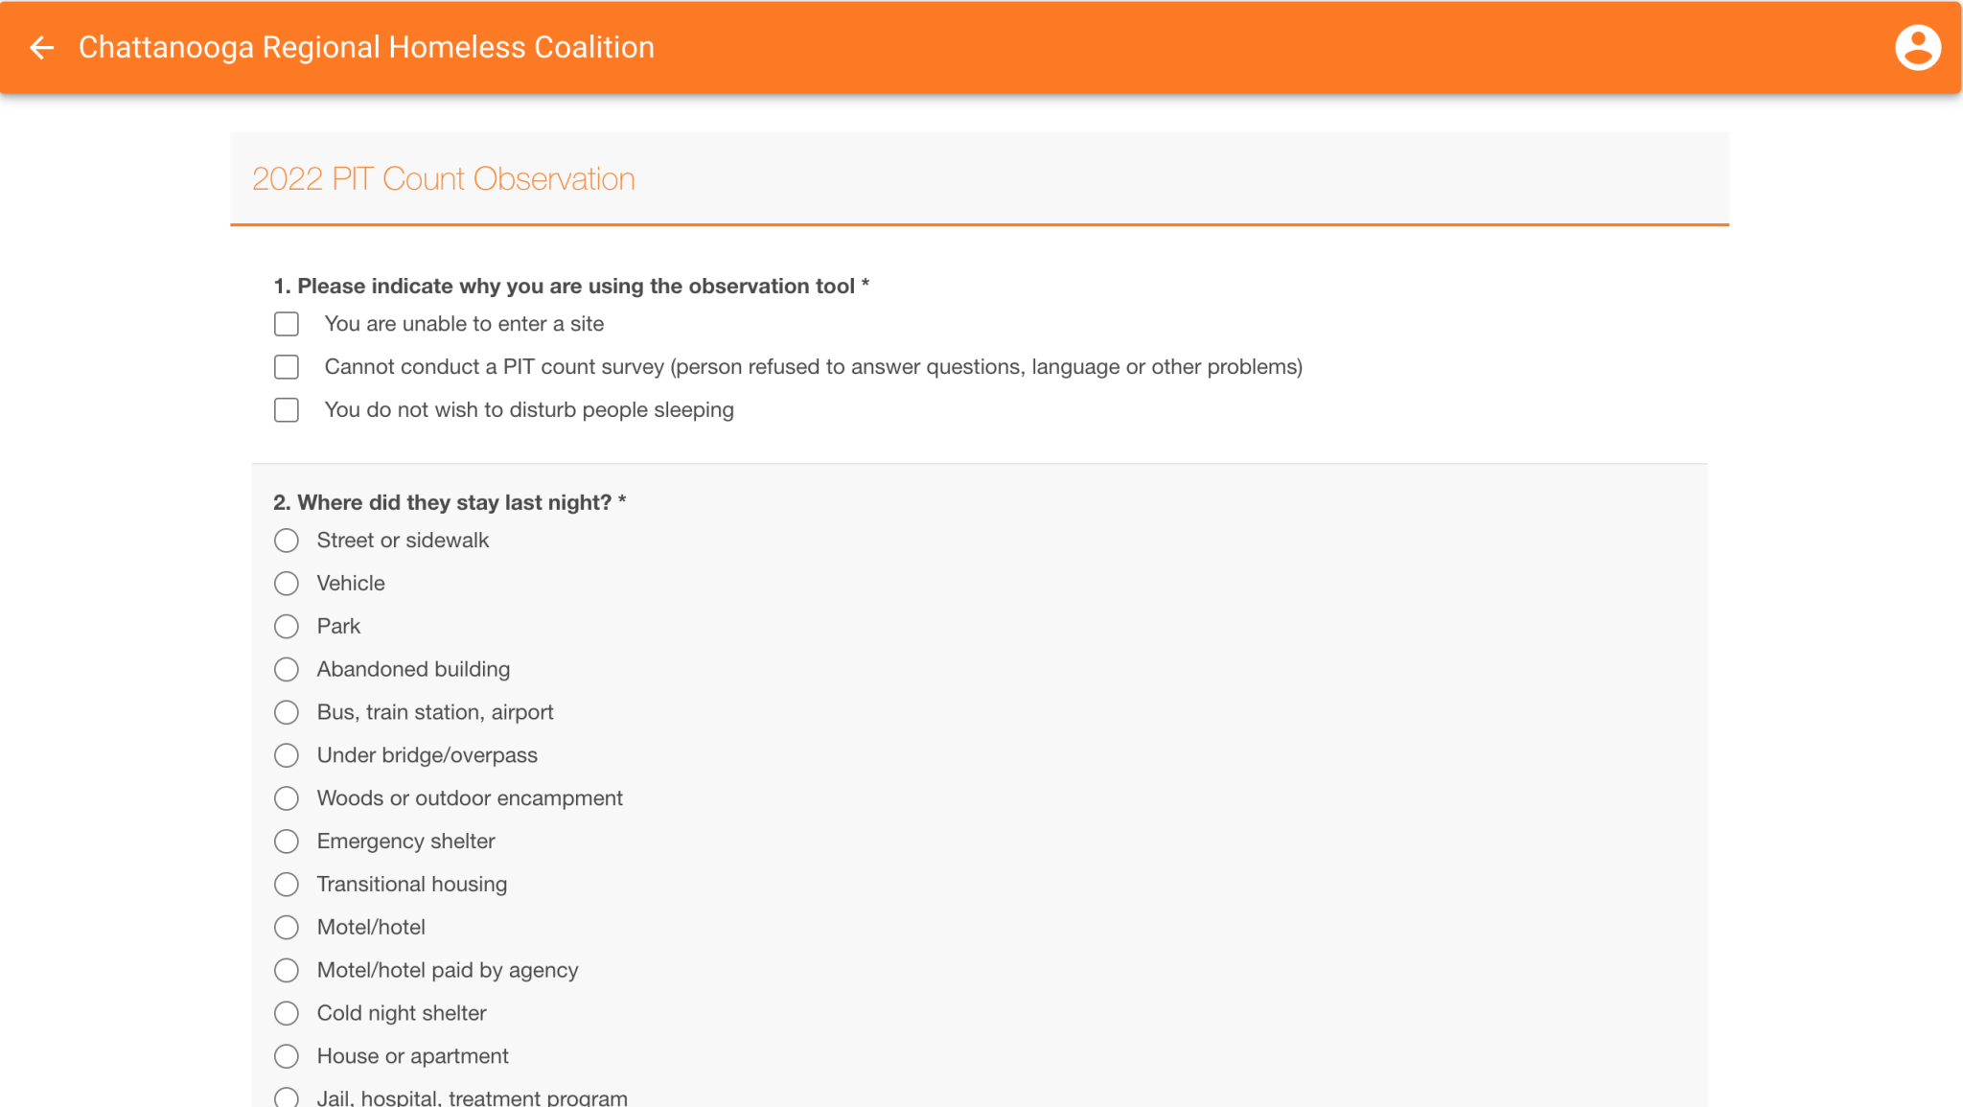Choose 'House or apartment' option
Viewport: 1963px width, 1107px height.
pyautogui.click(x=286, y=1056)
